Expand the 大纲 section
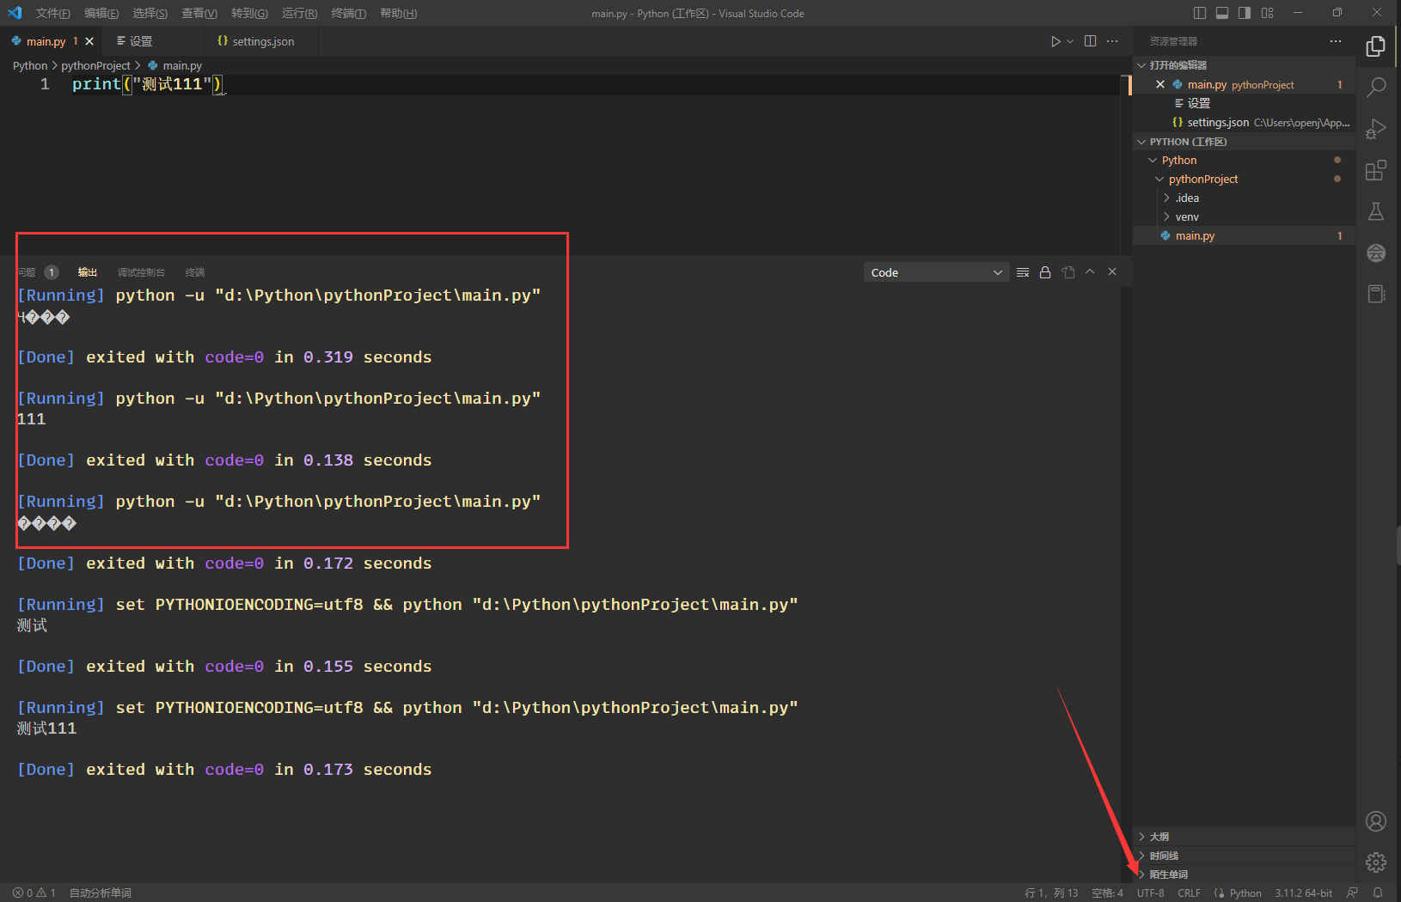The height and width of the screenshot is (902, 1401). [x=1245, y=837]
